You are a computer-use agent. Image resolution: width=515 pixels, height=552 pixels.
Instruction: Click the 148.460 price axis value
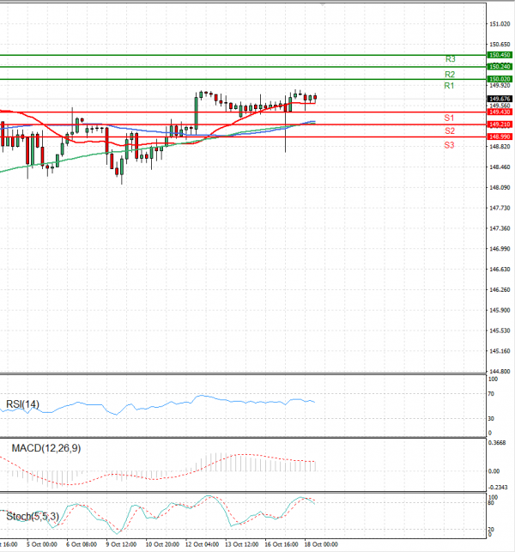tap(500, 167)
